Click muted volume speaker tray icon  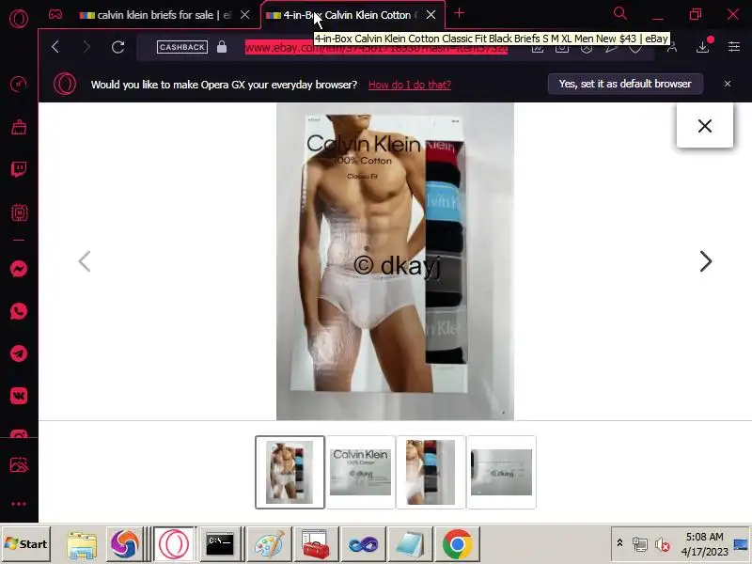click(663, 544)
